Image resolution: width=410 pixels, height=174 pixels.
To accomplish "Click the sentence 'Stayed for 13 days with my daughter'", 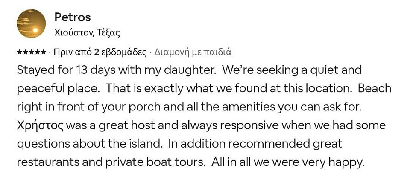I will click(116, 70).
